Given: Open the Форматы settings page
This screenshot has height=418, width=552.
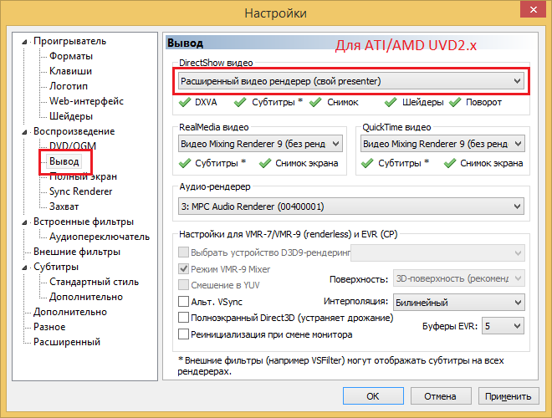Looking at the screenshot, I should (71, 56).
